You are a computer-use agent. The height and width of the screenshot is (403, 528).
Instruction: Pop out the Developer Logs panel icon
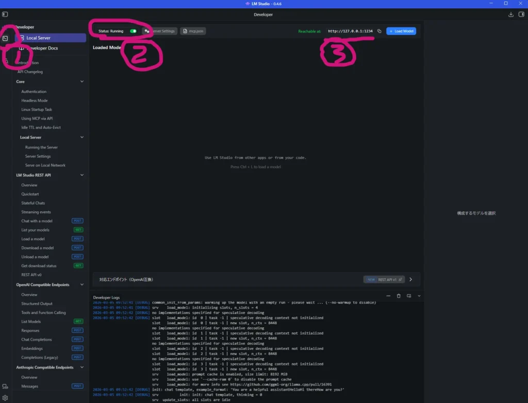(x=409, y=296)
